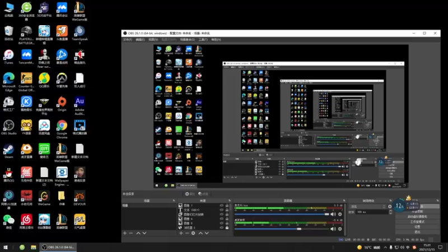Click the 启动虚拟摄像机 (Start Virtual Camera) button

click(x=417, y=217)
